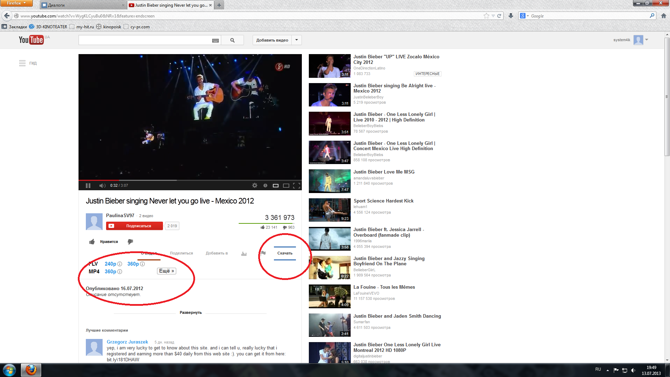Screen dimensions: 670x377
Task: Open the on-screen keyboard icon in search
Action: (x=215, y=40)
